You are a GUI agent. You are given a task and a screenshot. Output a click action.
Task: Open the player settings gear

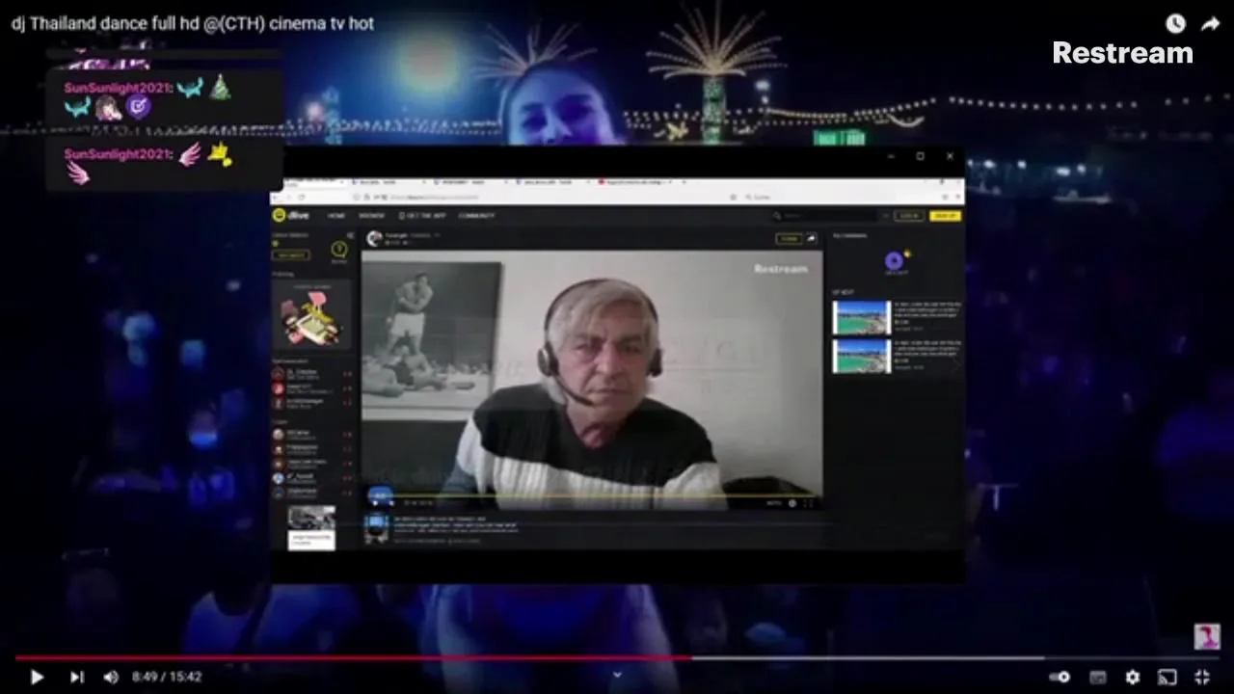click(1133, 678)
